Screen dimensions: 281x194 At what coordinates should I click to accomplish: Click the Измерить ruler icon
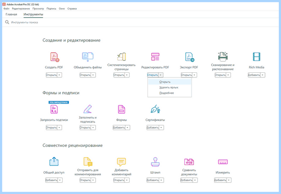coord(223,162)
